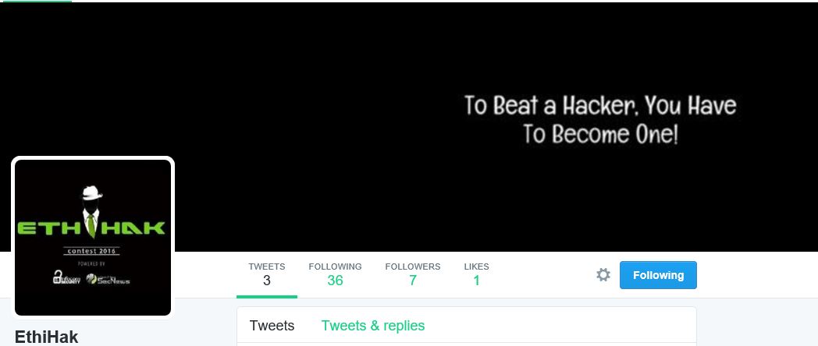Screen dimensions: 818x346
Task: Open the gear user actions menu
Action: 603,274
